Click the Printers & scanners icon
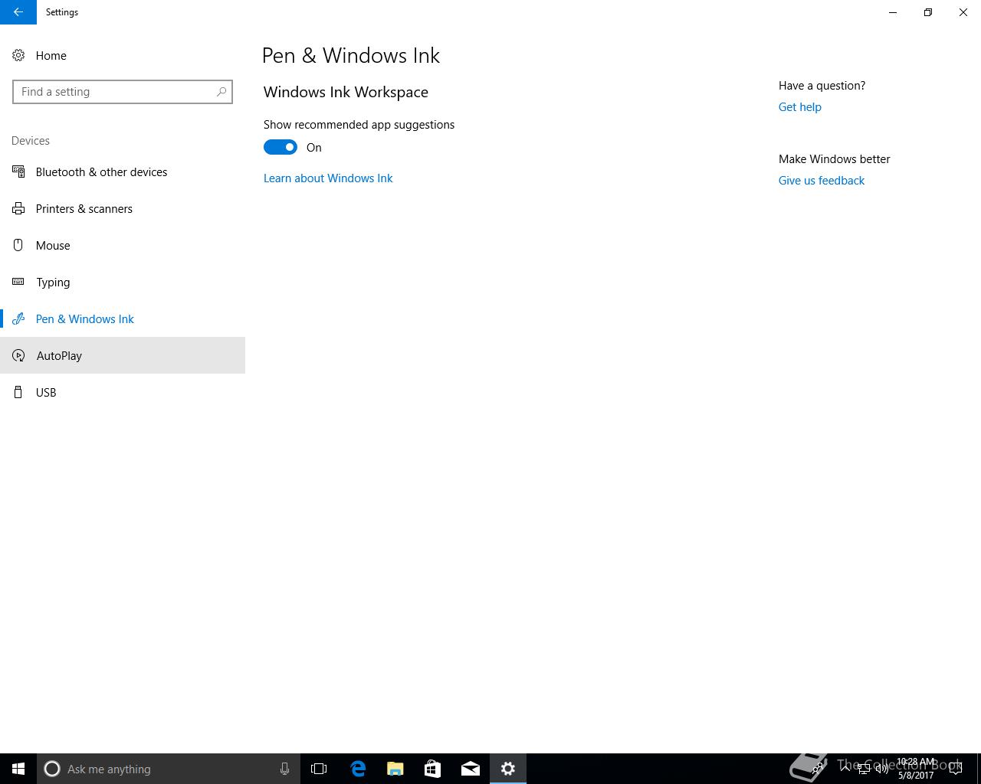The width and height of the screenshot is (981, 784). coord(18,208)
